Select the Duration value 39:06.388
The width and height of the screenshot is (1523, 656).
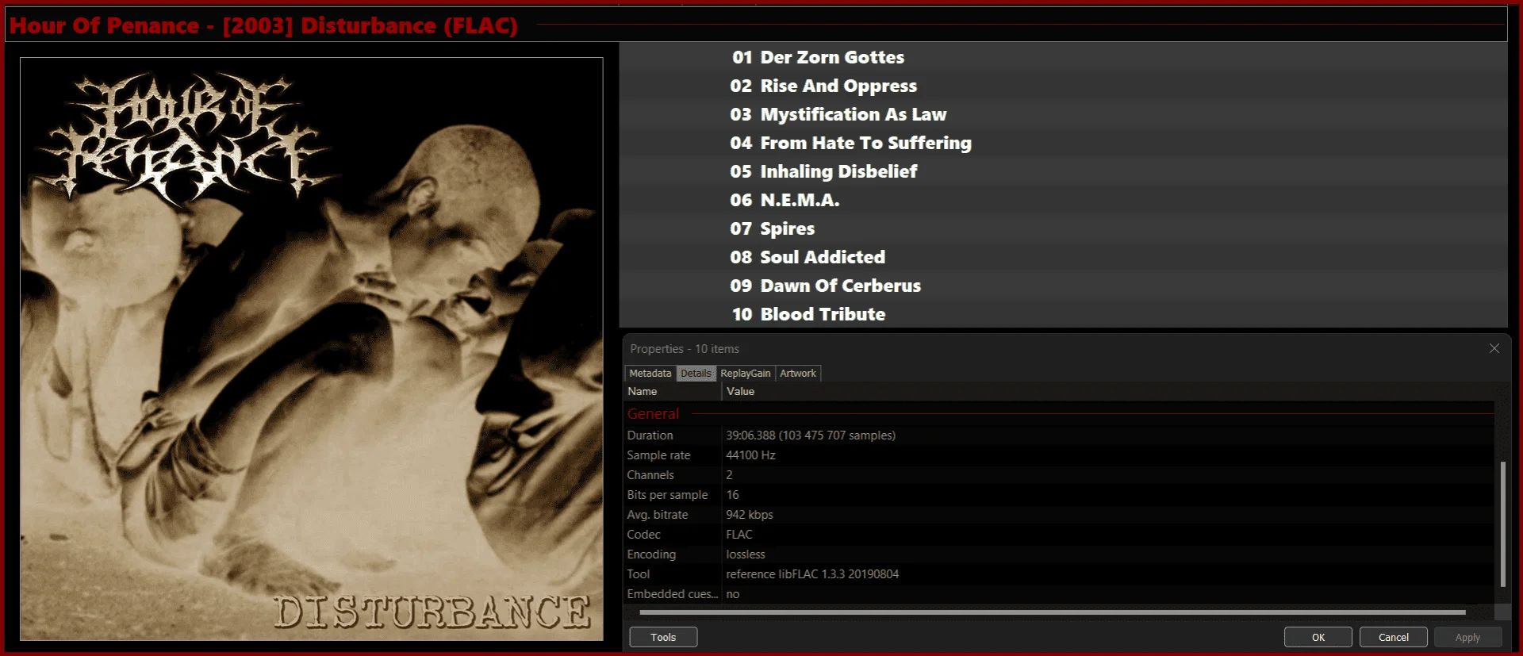pos(811,435)
